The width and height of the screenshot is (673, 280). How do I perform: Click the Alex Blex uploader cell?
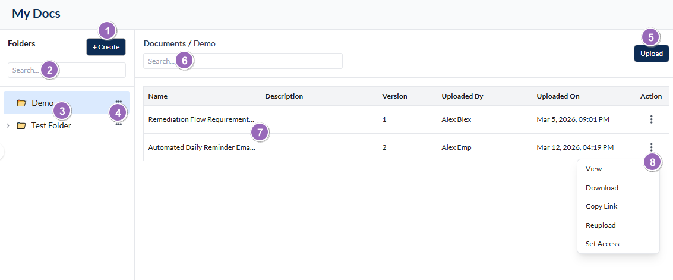[x=456, y=119]
